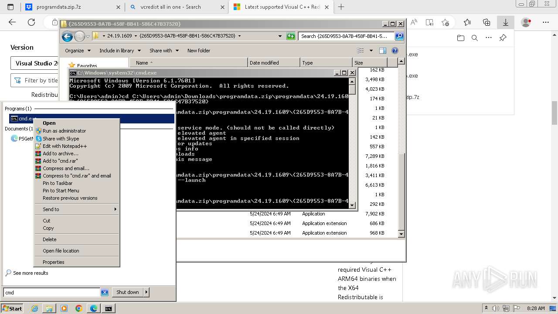Open Edge collections icon
The height and width of the screenshot is (314, 558).
click(487, 22)
